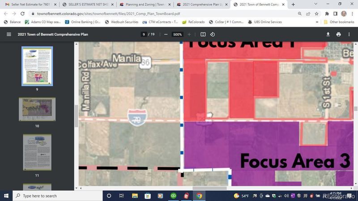
Task: Share this page icon
Action: tap(308, 14)
